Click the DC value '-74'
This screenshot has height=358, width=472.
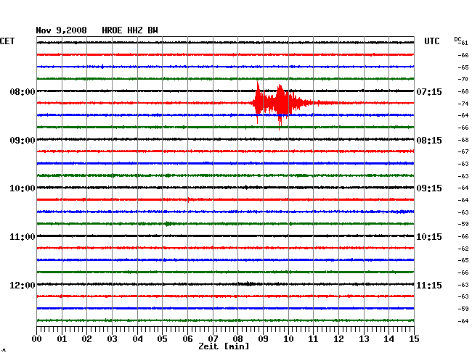463,104
